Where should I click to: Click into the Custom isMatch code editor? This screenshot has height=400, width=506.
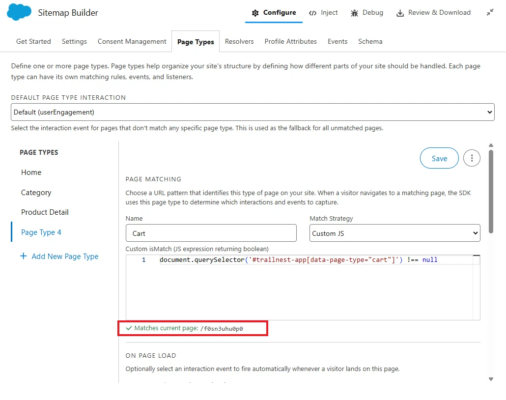pyautogui.click(x=303, y=287)
